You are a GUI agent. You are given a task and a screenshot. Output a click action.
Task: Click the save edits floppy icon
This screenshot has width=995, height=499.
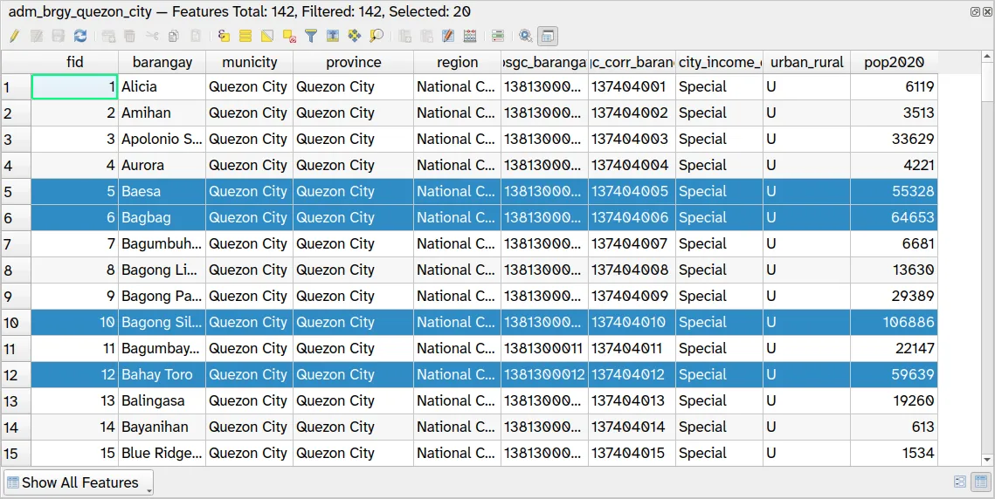(x=58, y=36)
